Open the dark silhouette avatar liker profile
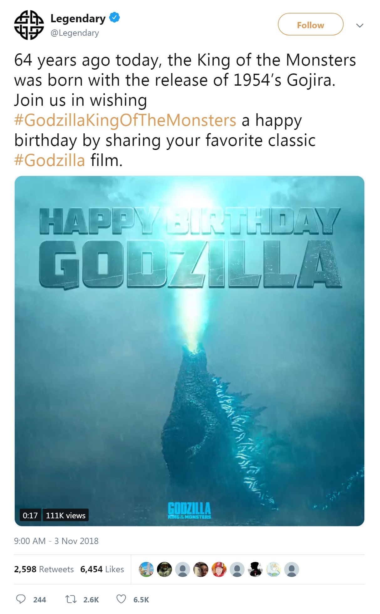This screenshot has height=614, width=380. 255,569
